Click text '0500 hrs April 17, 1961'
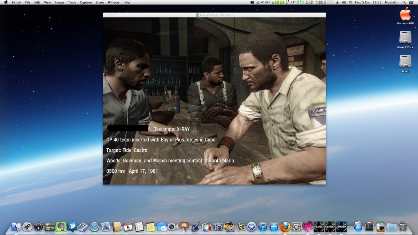This screenshot has height=235, width=418. [x=132, y=171]
